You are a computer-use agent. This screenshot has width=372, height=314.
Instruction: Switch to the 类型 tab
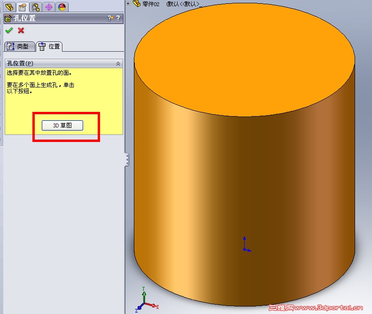(19, 46)
